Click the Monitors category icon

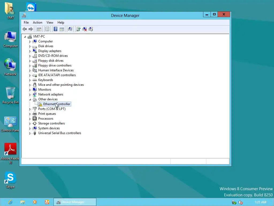pyautogui.click(x=35, y=90)
